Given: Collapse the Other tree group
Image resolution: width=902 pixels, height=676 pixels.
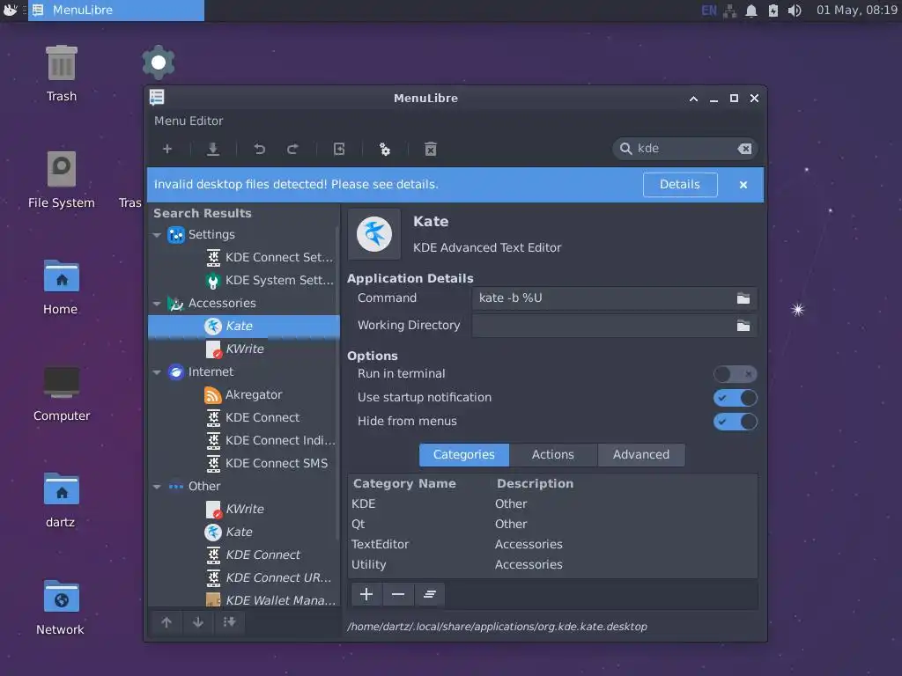Looking at the screenshot, I should pyautogui.click(x=157, y=487).
